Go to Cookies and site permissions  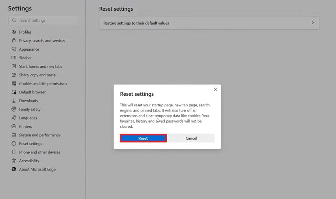tap(43, 83)
